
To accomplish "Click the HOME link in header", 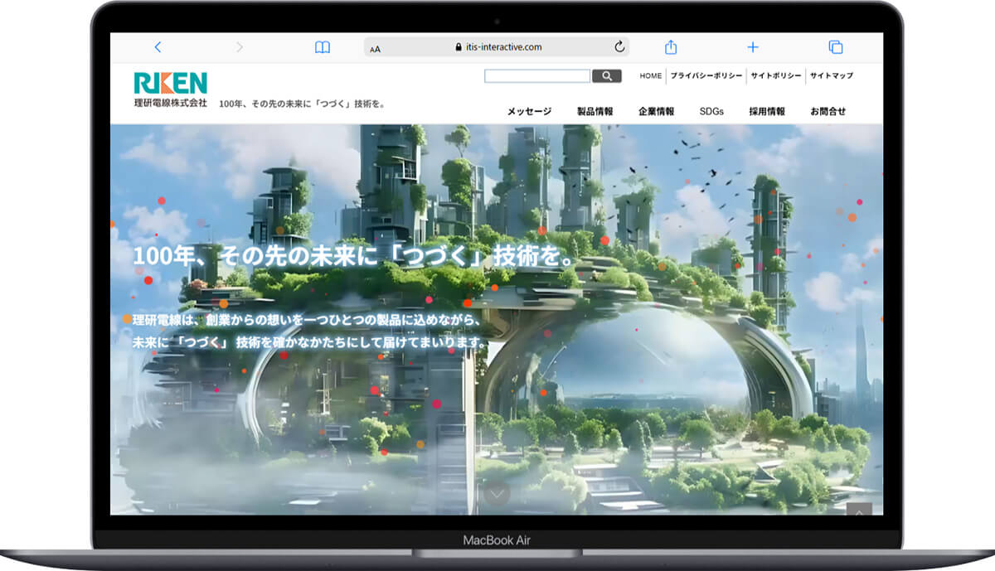I will click(x=651, y=75).
